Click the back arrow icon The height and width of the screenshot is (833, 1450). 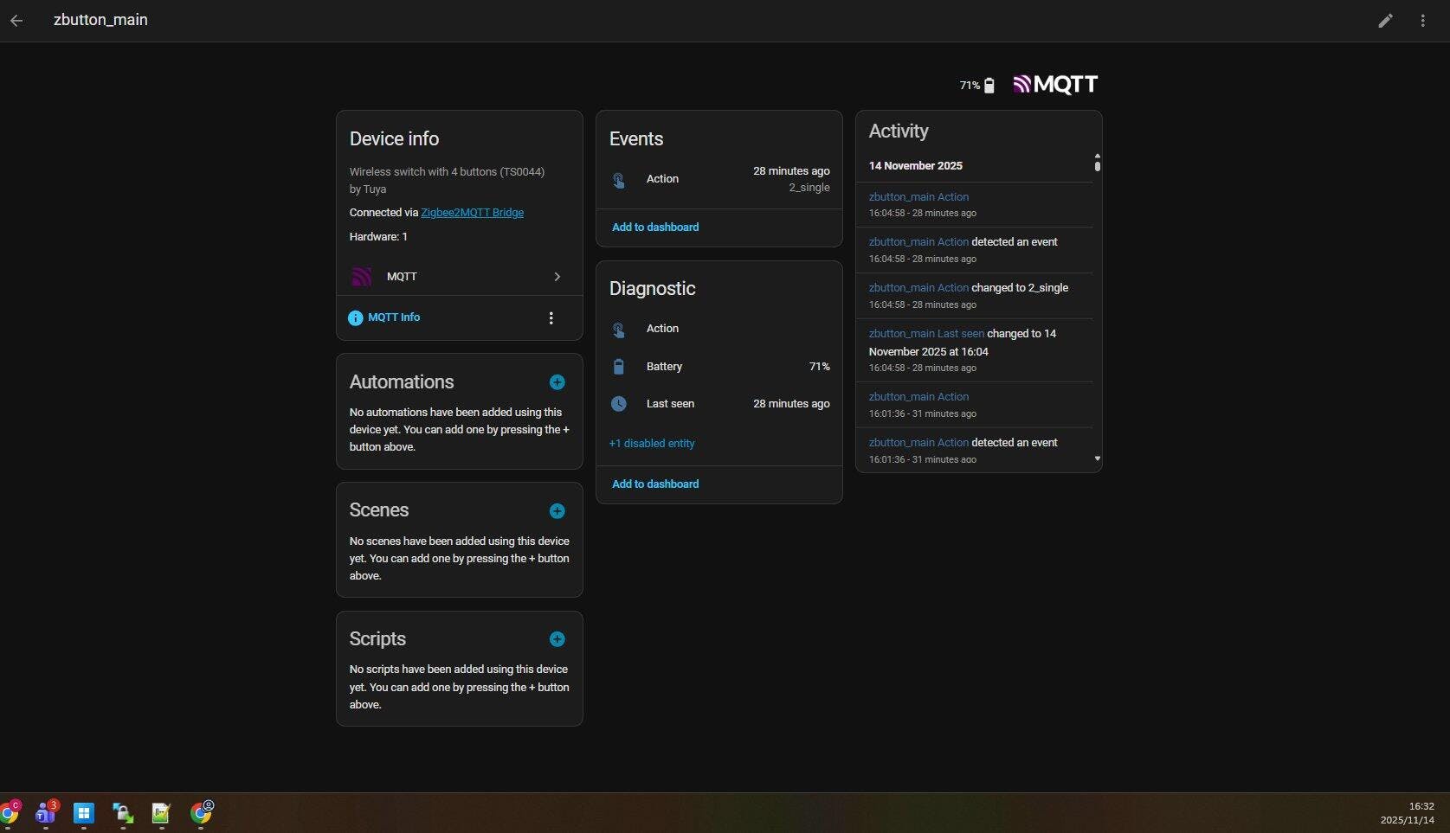coord(16,21)
